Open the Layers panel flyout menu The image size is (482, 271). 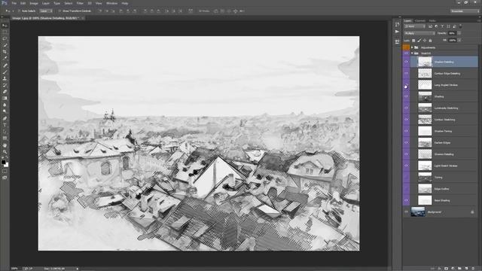click(479, 21)
